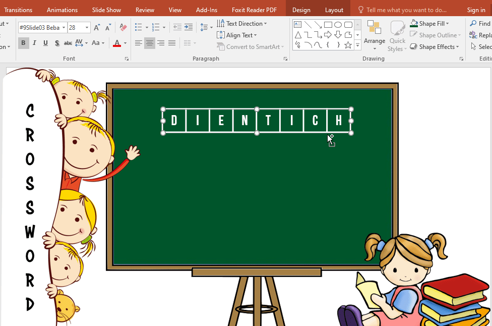Open the Review tab

tap(145, 10)
